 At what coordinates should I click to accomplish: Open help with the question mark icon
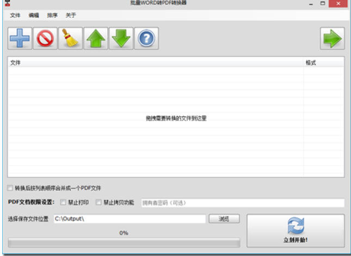coord(146,38)
